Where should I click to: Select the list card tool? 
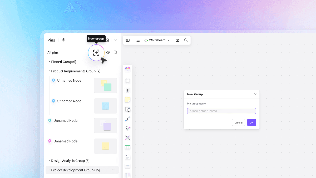click(127, 166)
